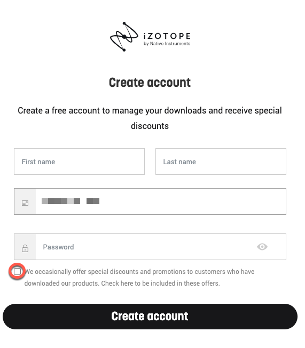Show password using the eye icon
Screen dimensions: 305x348
coord(262,247)
